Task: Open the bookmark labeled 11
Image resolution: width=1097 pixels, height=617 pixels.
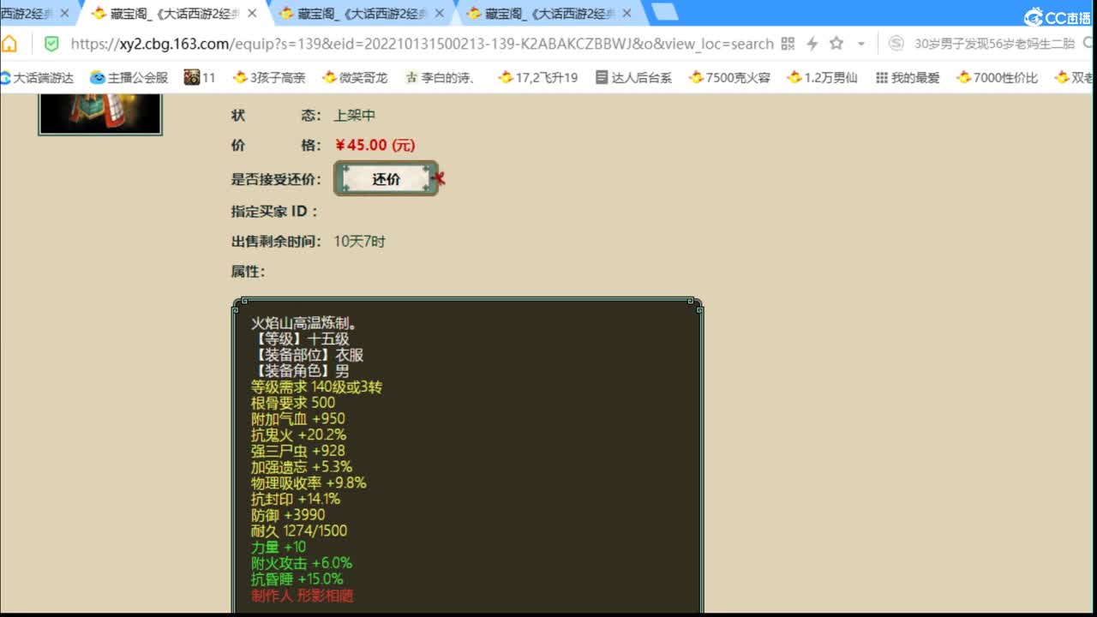Action: 200,77
